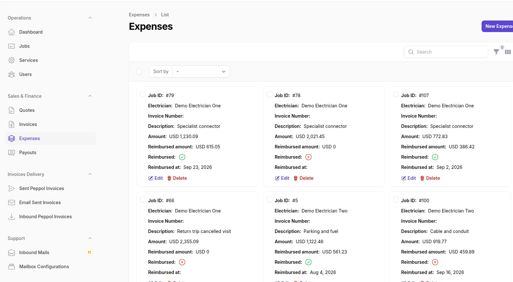Screen dimensions: 513x282
Task: Edit the Job #107 expense
Action: 408,178
